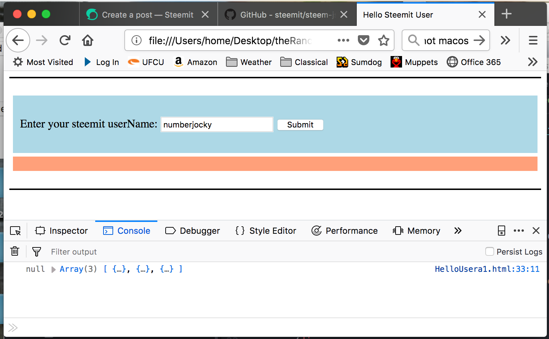Open the UFCU bookmark
Viewport: 549px width, 339px height.
[x=146, y=62]
